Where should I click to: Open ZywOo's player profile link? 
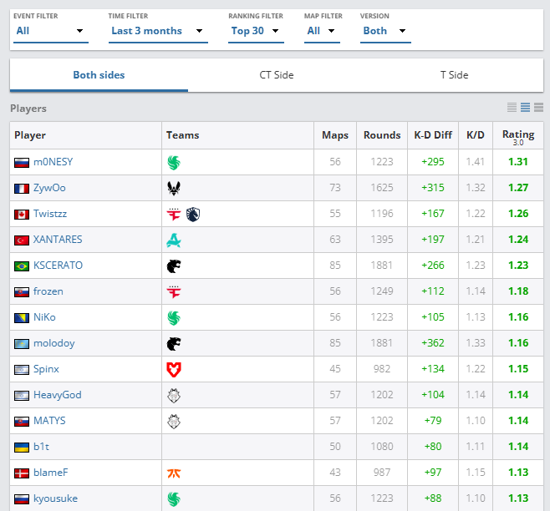[49, 188]
